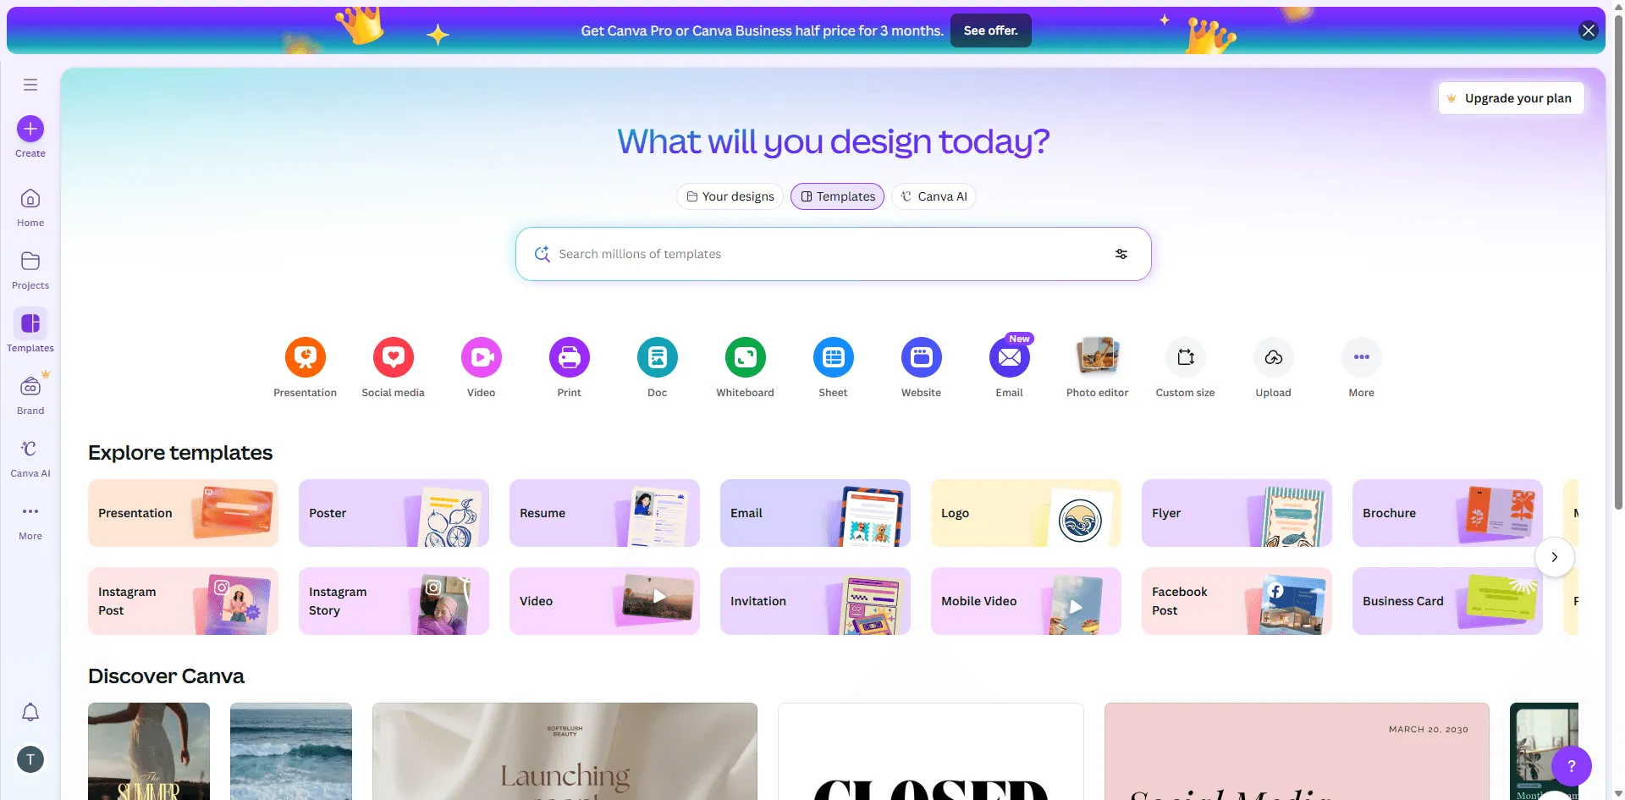
Task: Open the Photo editor icon
Action: [1098, 357]
